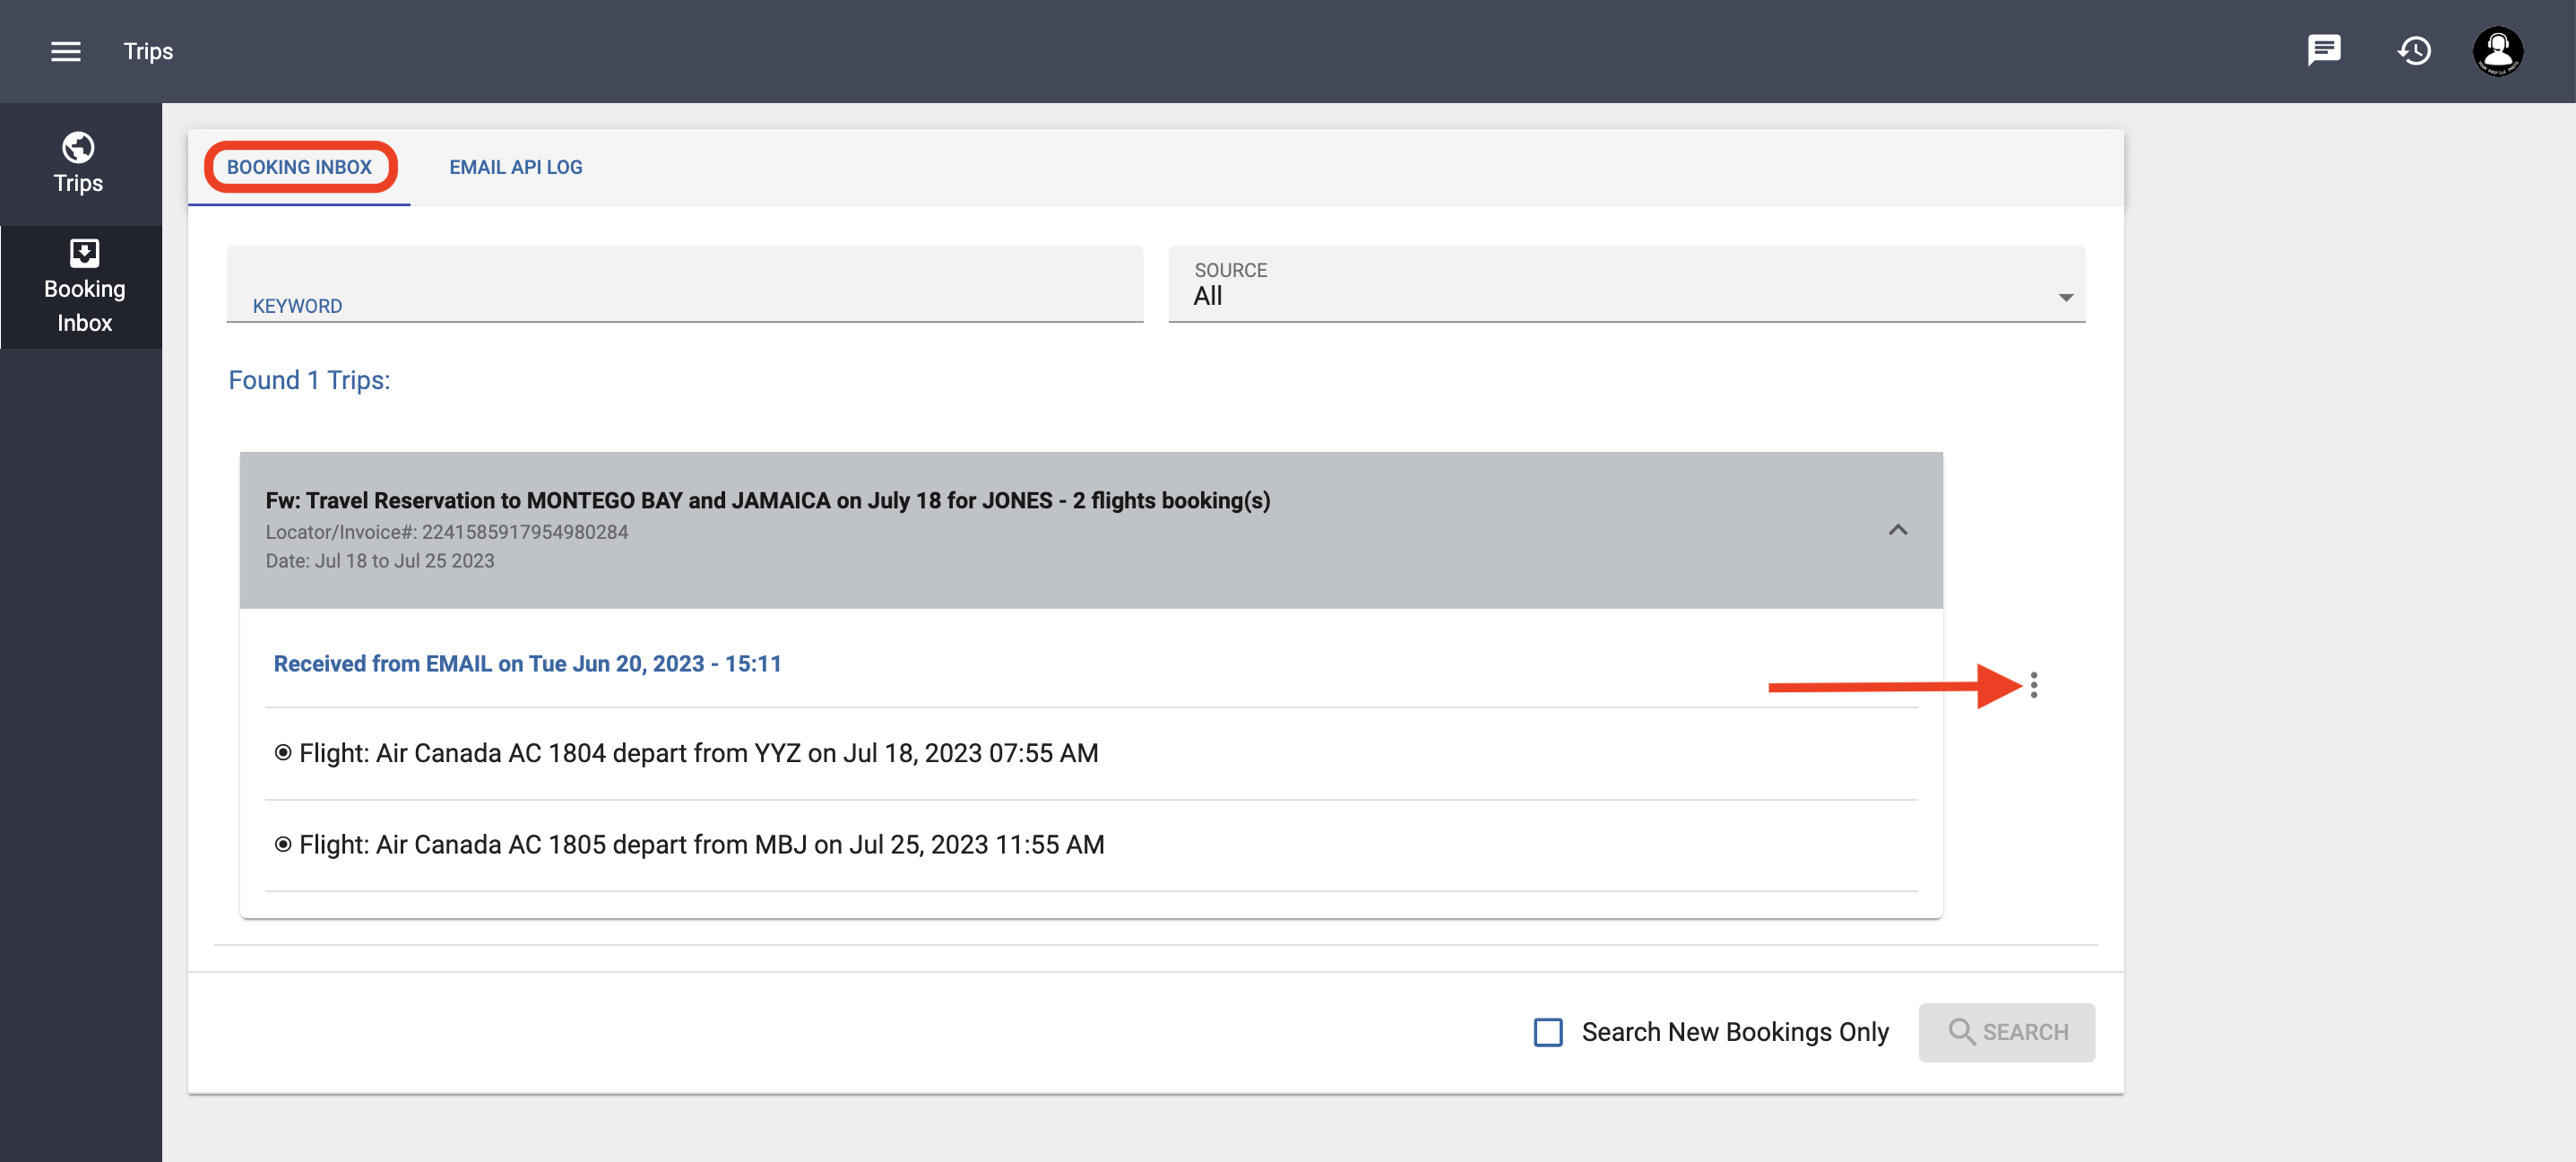
Task: Click the AC 1804 flight from YYZ row
Action: coord(1090,753)
